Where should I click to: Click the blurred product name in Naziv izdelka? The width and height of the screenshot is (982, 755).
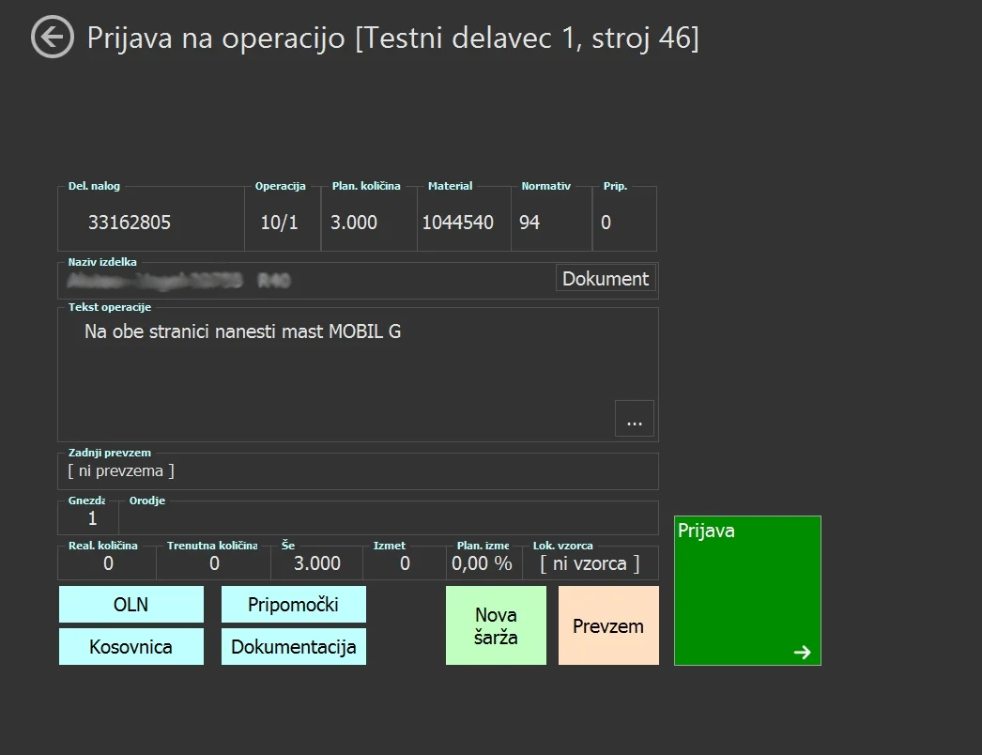pyautogui.click(x=179, y=280)
